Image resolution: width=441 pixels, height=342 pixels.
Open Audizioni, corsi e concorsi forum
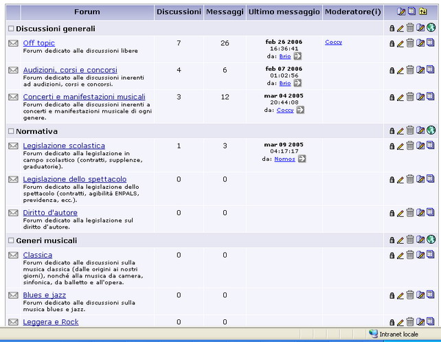(70, 70)
